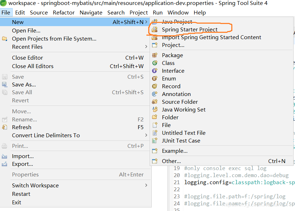Expand the New submenu arrow
The width and height of the screenshot is (295, 211).
146,22
